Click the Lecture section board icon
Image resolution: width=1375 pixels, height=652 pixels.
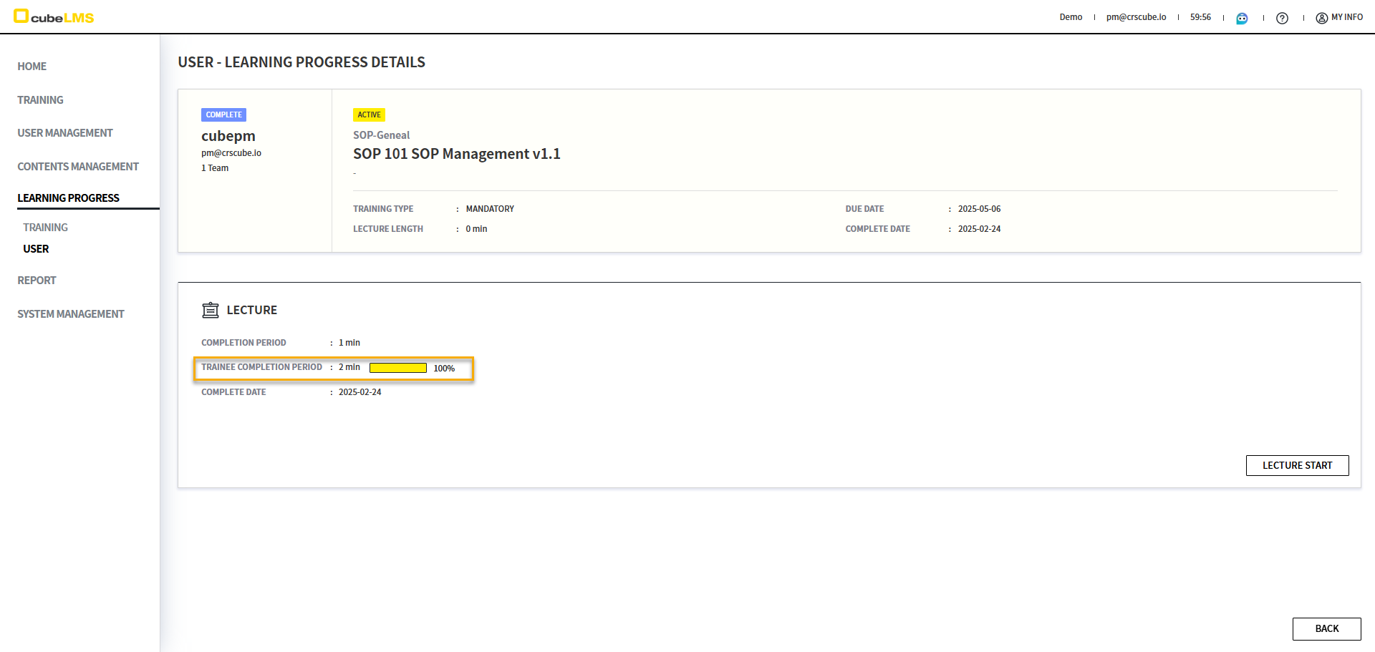coord(210,310)
